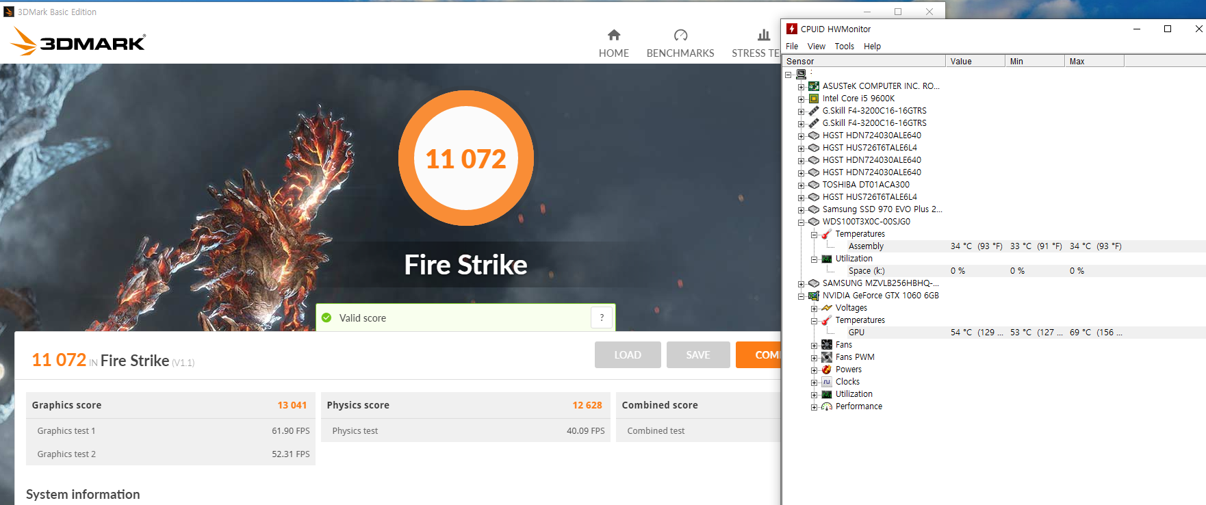
Task: Click the SAMSUNG MZVLB256HBHQ drive icon
Action: point(814,283)
